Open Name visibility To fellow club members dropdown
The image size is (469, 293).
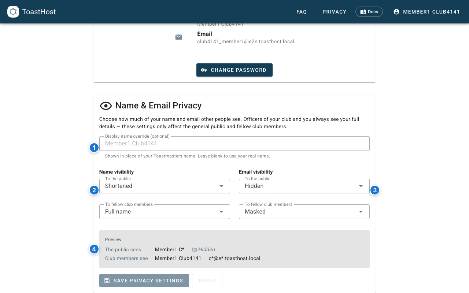click(x=165, y=212)
